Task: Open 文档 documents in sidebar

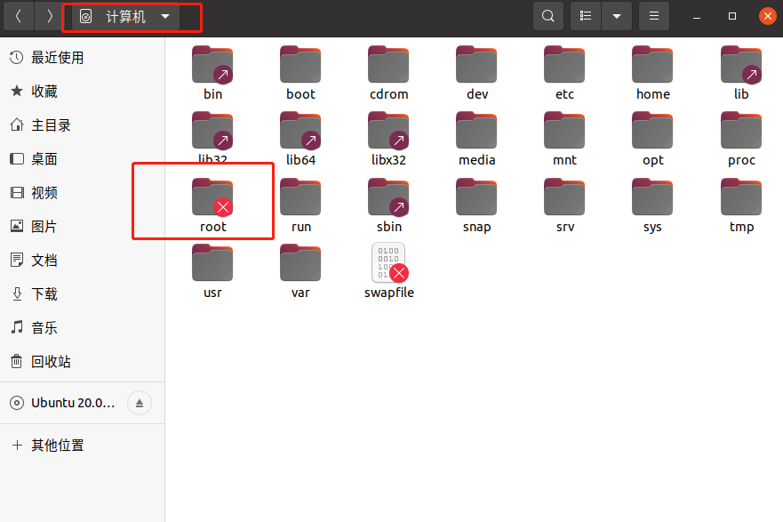Action: click(x=83, y=261)
